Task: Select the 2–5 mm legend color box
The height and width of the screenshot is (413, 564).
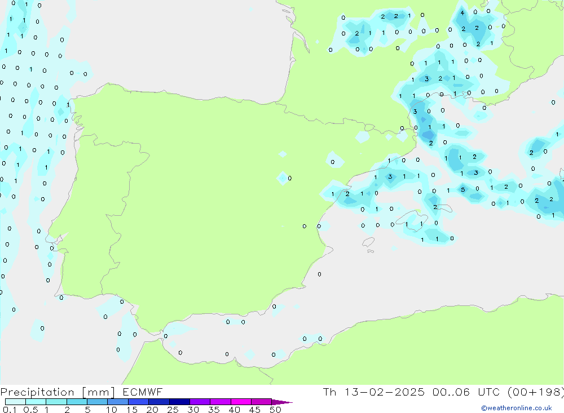Action: (x=77, y=402)
